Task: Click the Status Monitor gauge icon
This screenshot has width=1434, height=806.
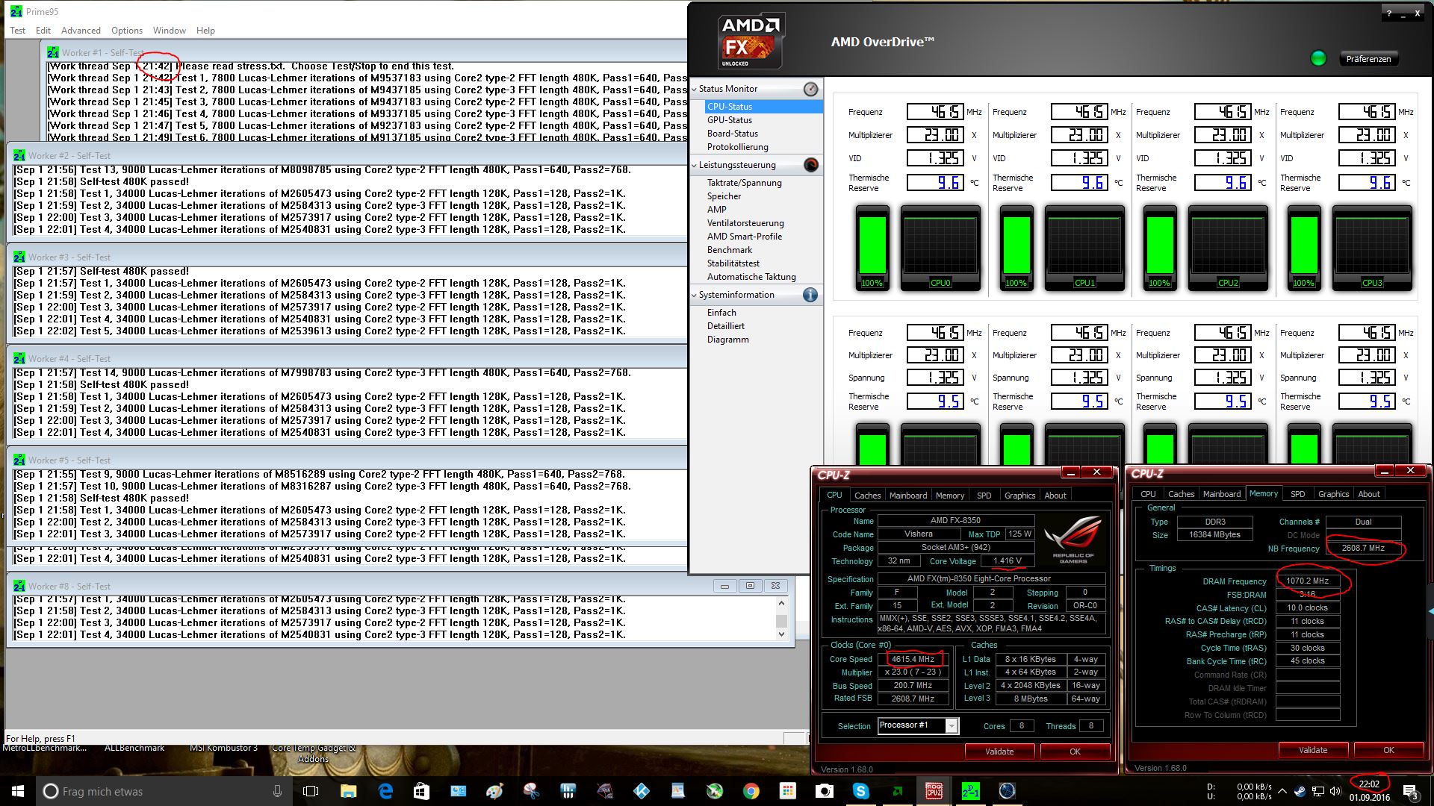Action: (810, 90)
